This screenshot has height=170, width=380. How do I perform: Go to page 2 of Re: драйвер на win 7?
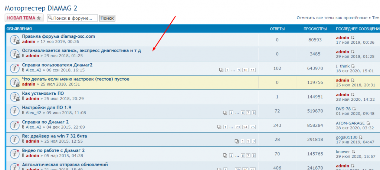pyautogui.click(x=248, y=141)
